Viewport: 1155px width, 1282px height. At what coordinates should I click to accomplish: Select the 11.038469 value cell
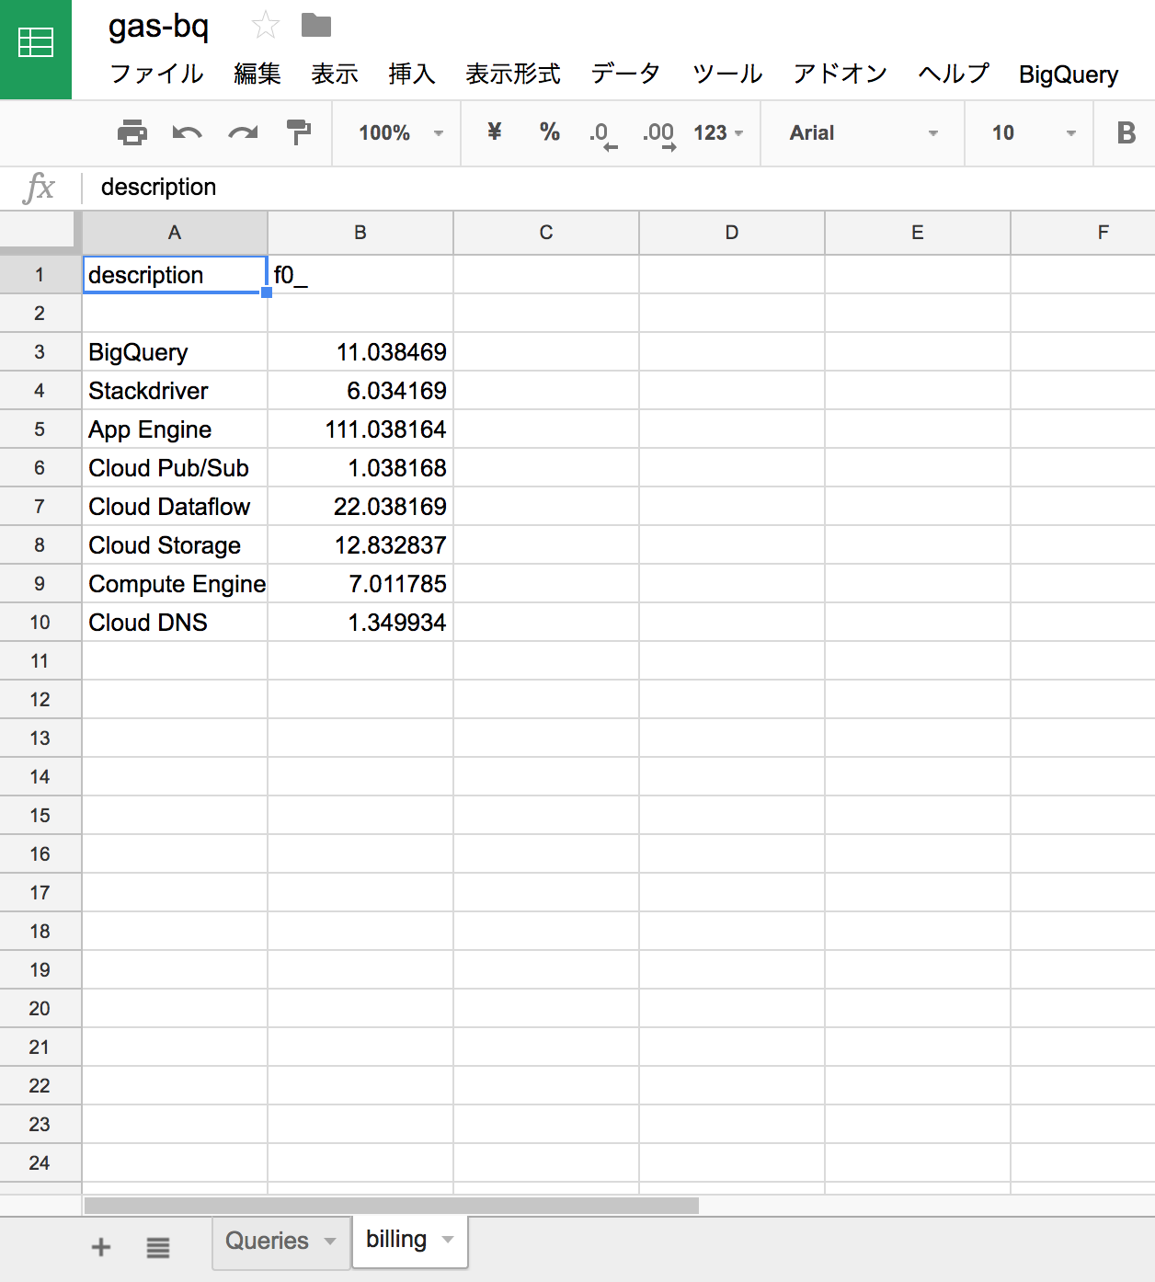coord(360,351)
